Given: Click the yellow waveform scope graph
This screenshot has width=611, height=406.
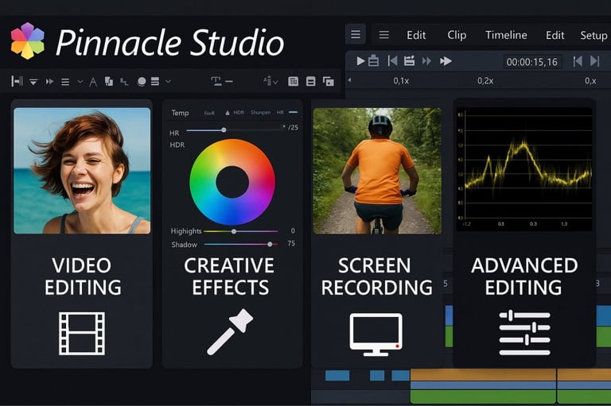Looking at the screenshot, I should point(524,169).
